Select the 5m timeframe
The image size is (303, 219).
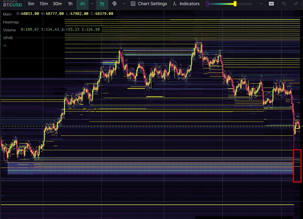(x=31, y=4)
